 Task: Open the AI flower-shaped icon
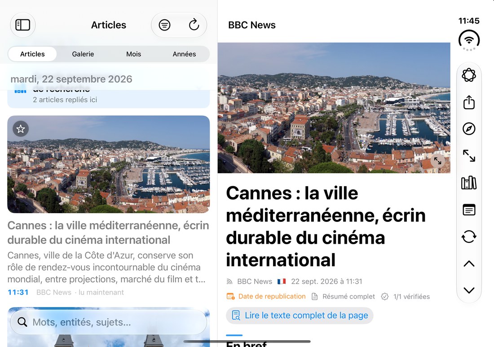tap(469, 75)
